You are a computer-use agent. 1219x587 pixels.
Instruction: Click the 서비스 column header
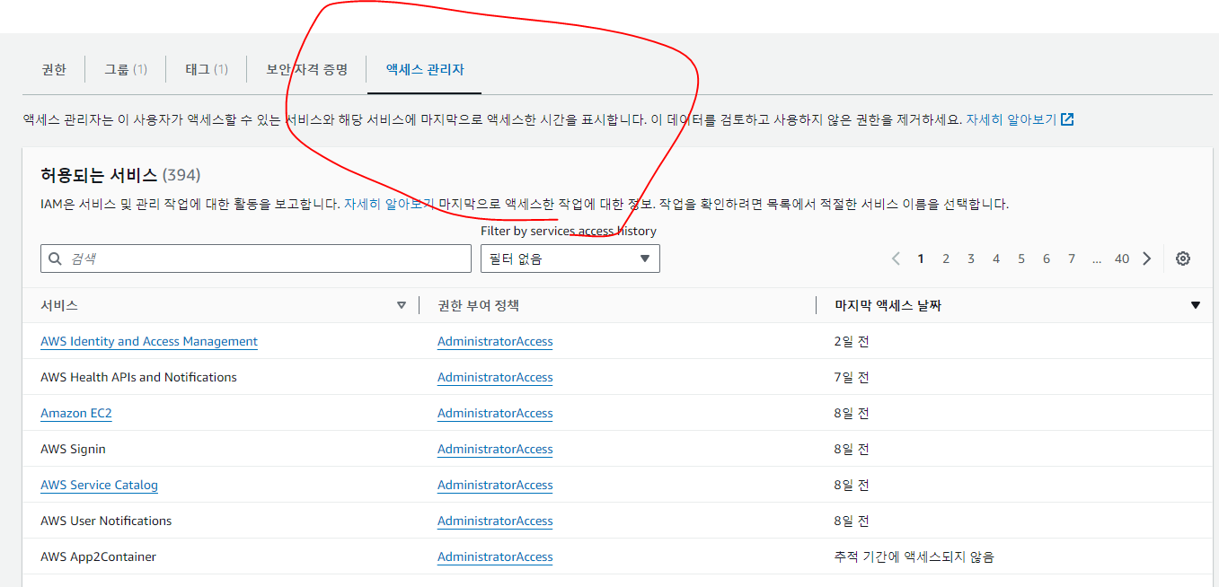point(59,305)
